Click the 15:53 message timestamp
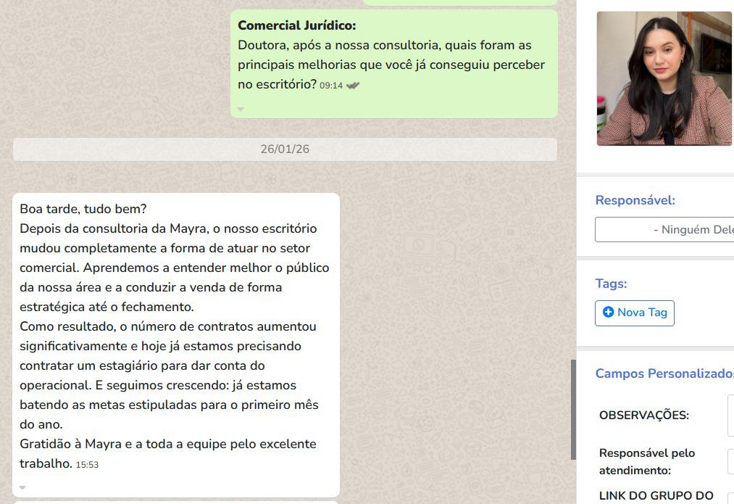This screenshot has width=734, height=504. click(87, 465)
